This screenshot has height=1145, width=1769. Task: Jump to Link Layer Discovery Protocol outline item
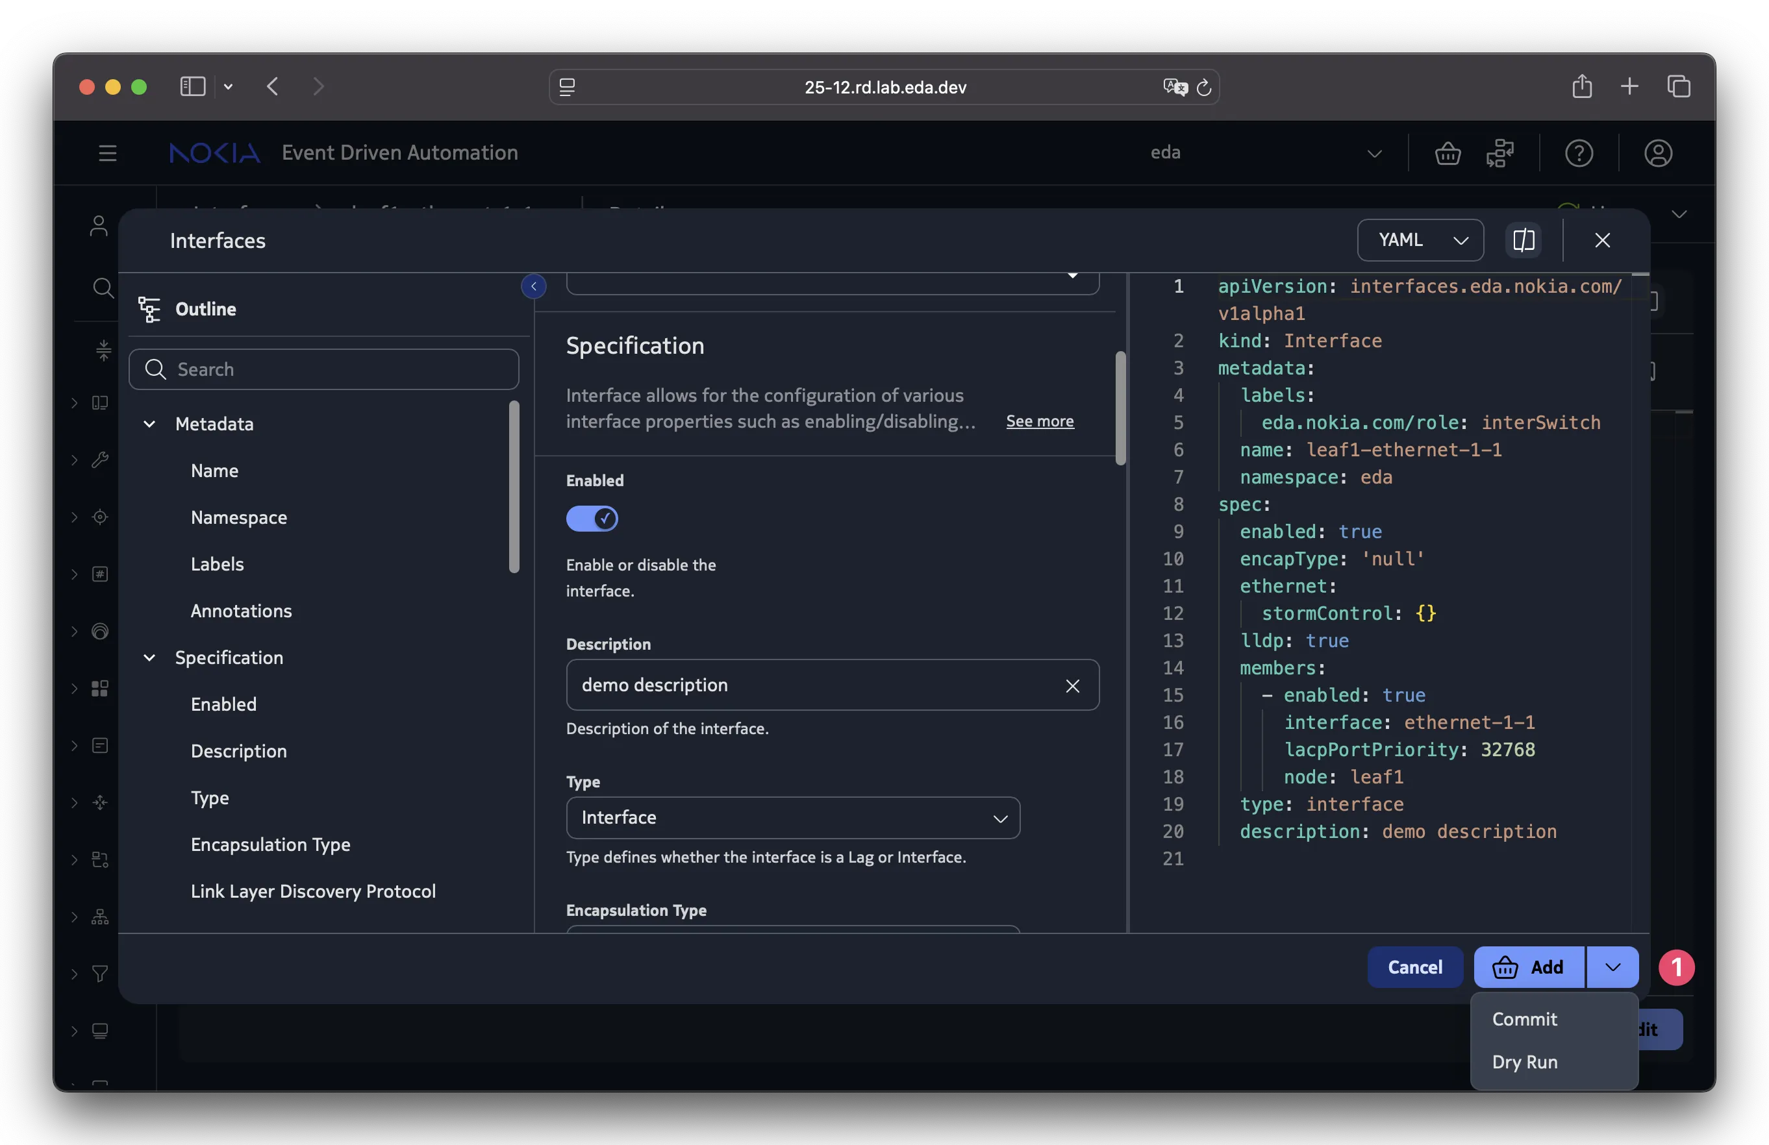pyautogui.click(x=313, y=892)
